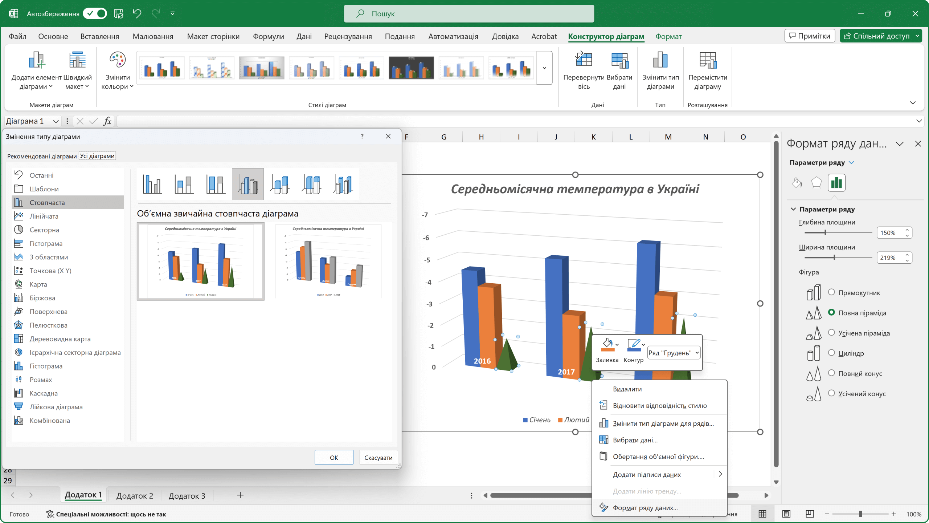
Task: Select the 3-D stacked column subtype icon
Action: pos(279,184)
